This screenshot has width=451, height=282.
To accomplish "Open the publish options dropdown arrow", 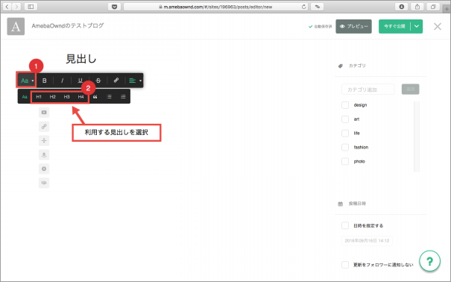I will click(x=417, y=26).
